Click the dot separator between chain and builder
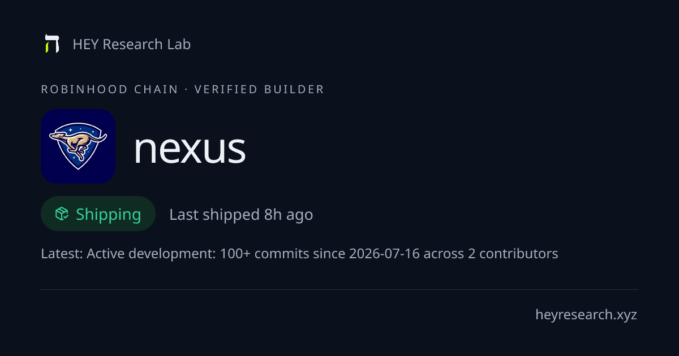 (x=186, y=89)
